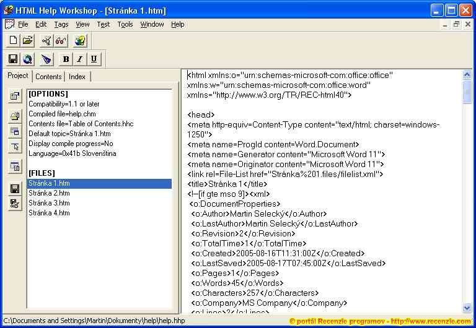Viewport: 476px width, 328px height.
Task: Select Stránka 2.htm in the files list
Action: click(49, 193)
